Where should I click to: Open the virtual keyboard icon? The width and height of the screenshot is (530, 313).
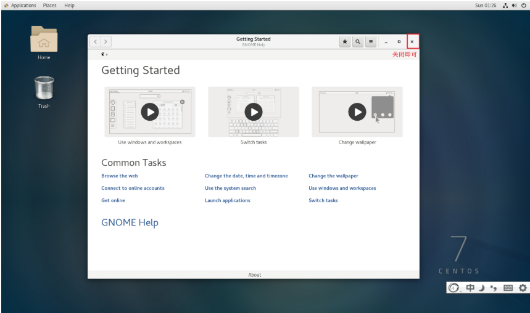click(x=508, y=288)
